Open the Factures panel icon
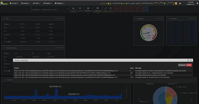This screenshot has height=104, width=199. pos(80,9)
